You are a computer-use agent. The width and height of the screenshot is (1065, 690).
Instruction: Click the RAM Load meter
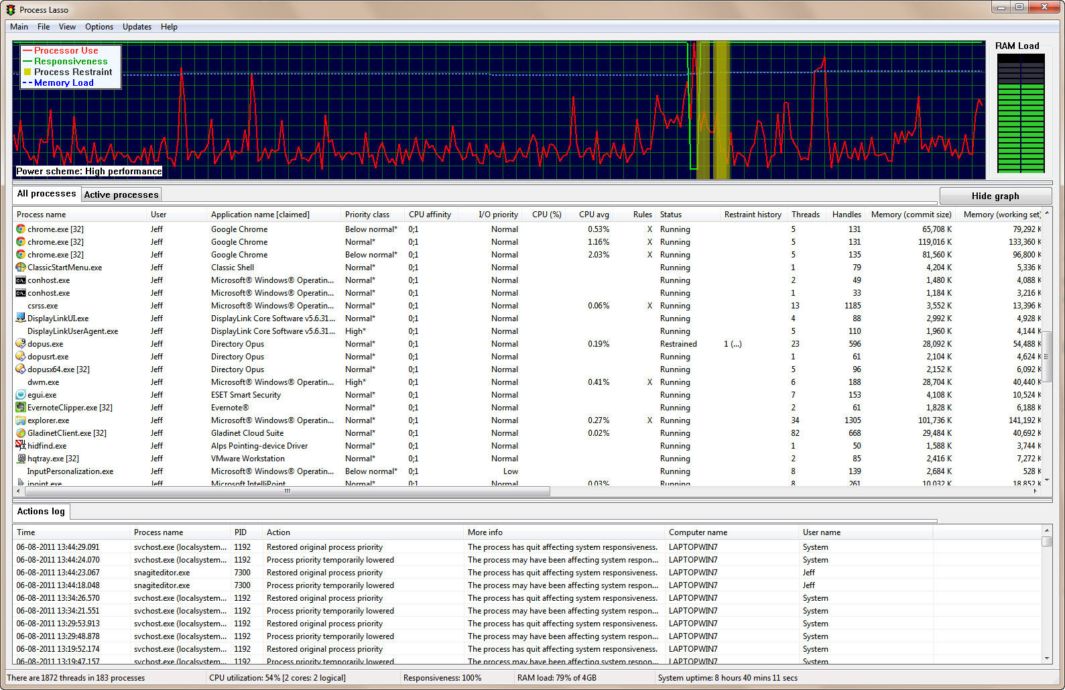(1020, 113)
